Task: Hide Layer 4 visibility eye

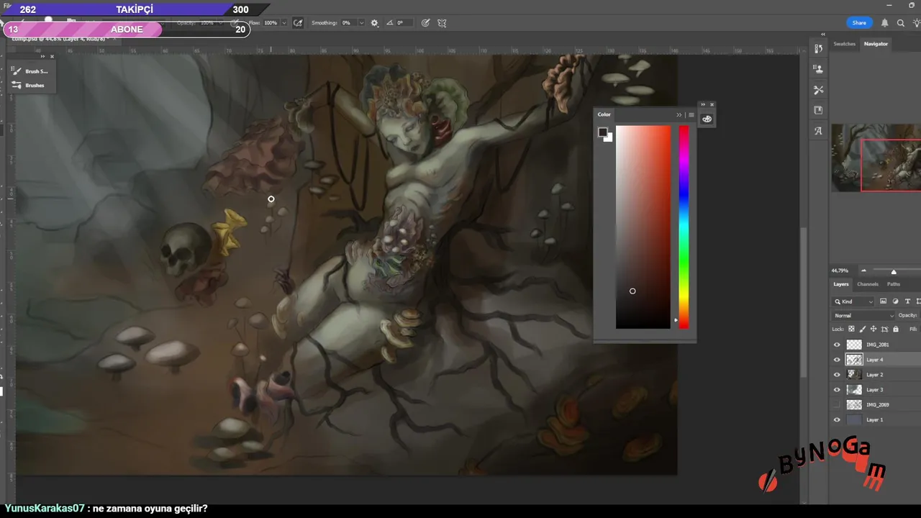Action: pos(837,360)
